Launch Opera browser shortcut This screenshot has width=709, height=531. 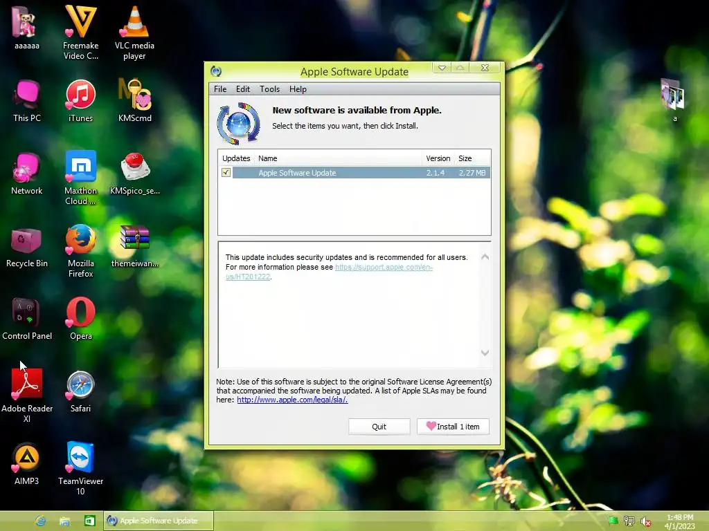[80, 319]
